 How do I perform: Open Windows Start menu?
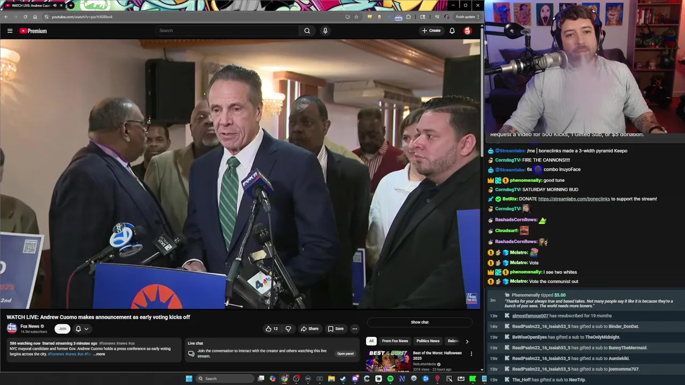189,379
